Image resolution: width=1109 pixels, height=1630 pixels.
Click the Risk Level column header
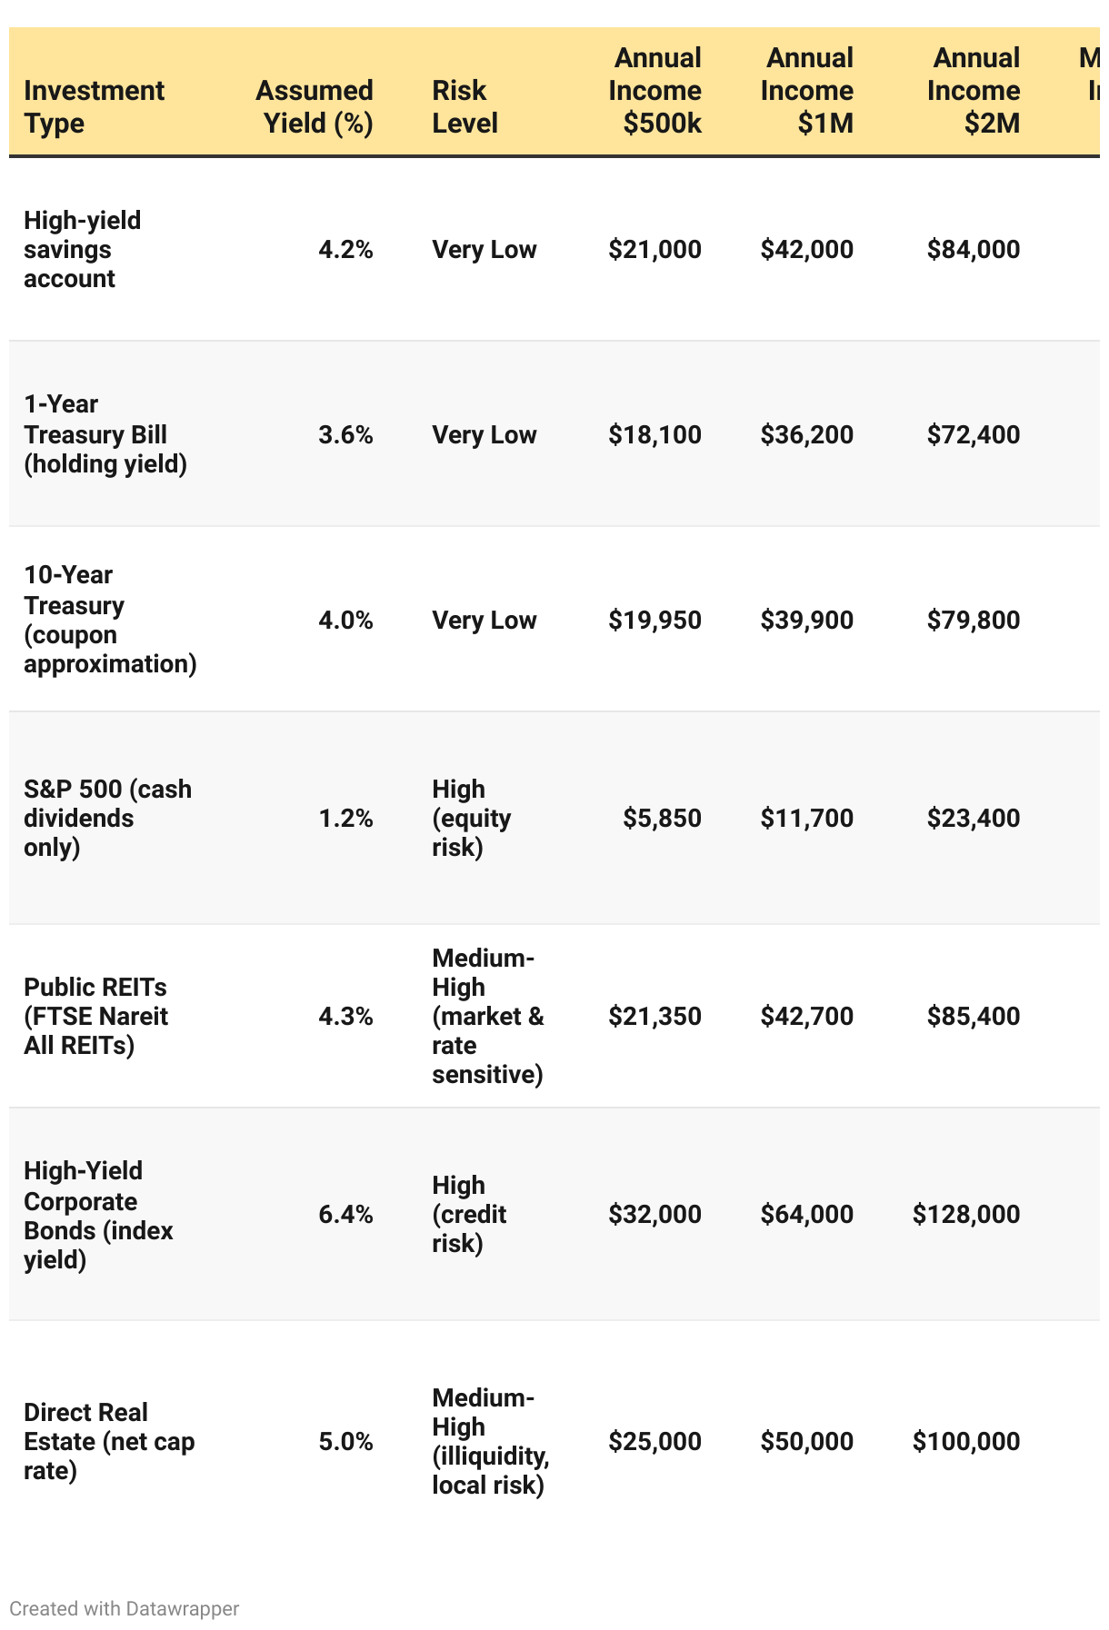click(x=465, y=106)
